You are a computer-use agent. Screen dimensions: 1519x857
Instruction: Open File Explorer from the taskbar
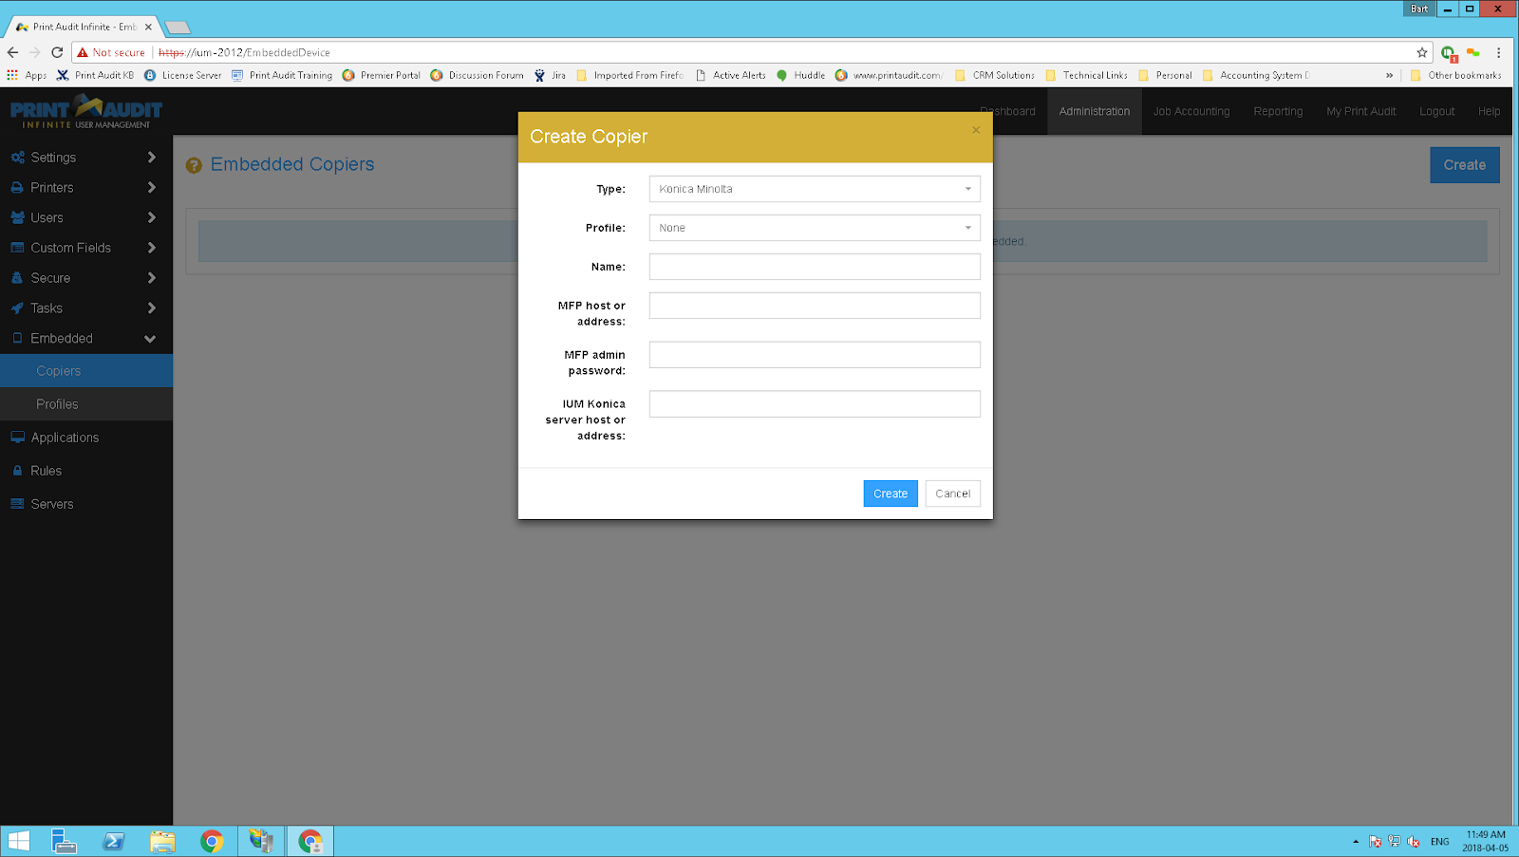click(x=162, y=841)
